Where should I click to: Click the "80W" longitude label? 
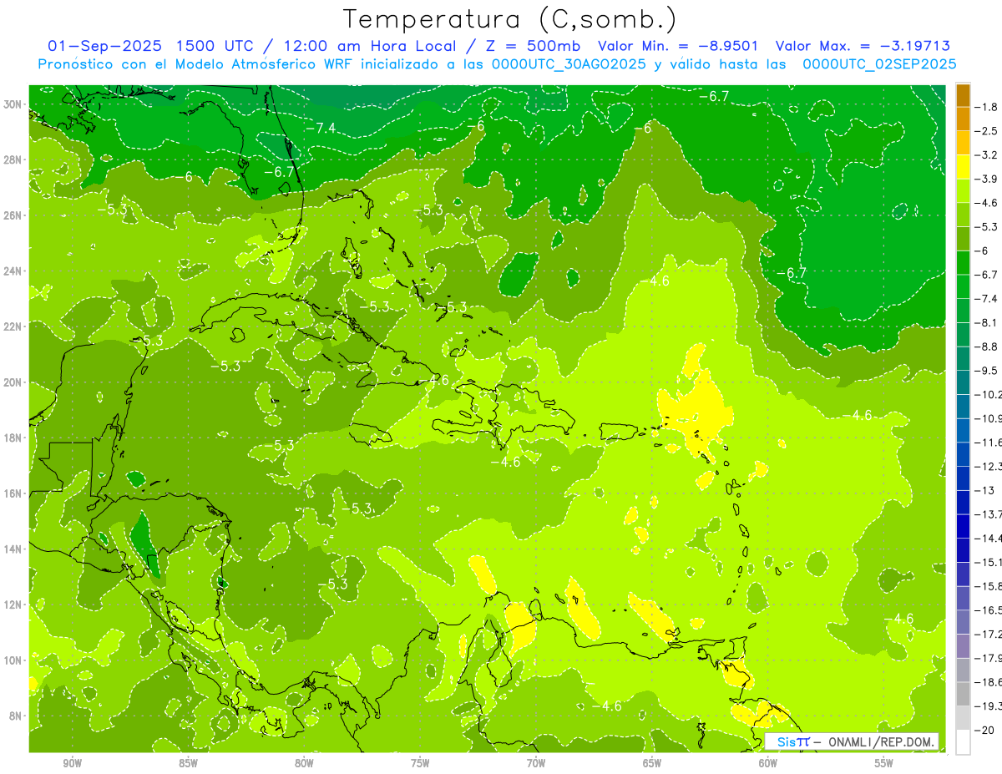coord(304,763)
